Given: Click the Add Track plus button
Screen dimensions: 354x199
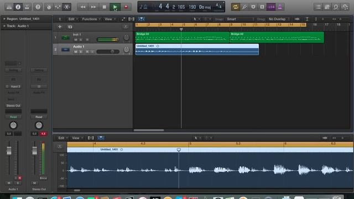Looking at the screenshot, I should point(60,27).
